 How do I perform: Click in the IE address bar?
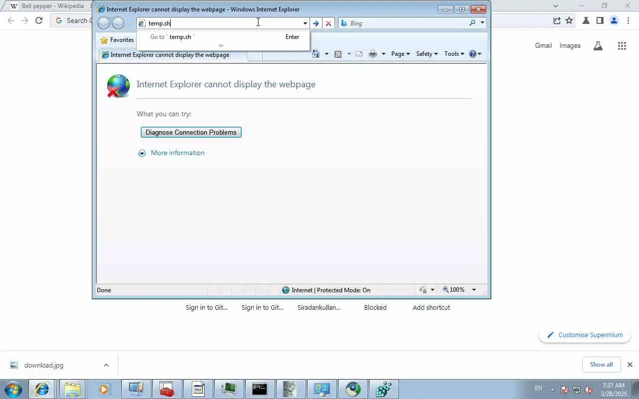coord(224,23)
